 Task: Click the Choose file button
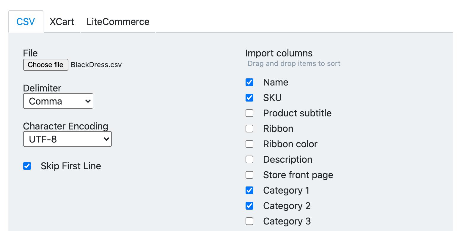click(x=45, y=65)
